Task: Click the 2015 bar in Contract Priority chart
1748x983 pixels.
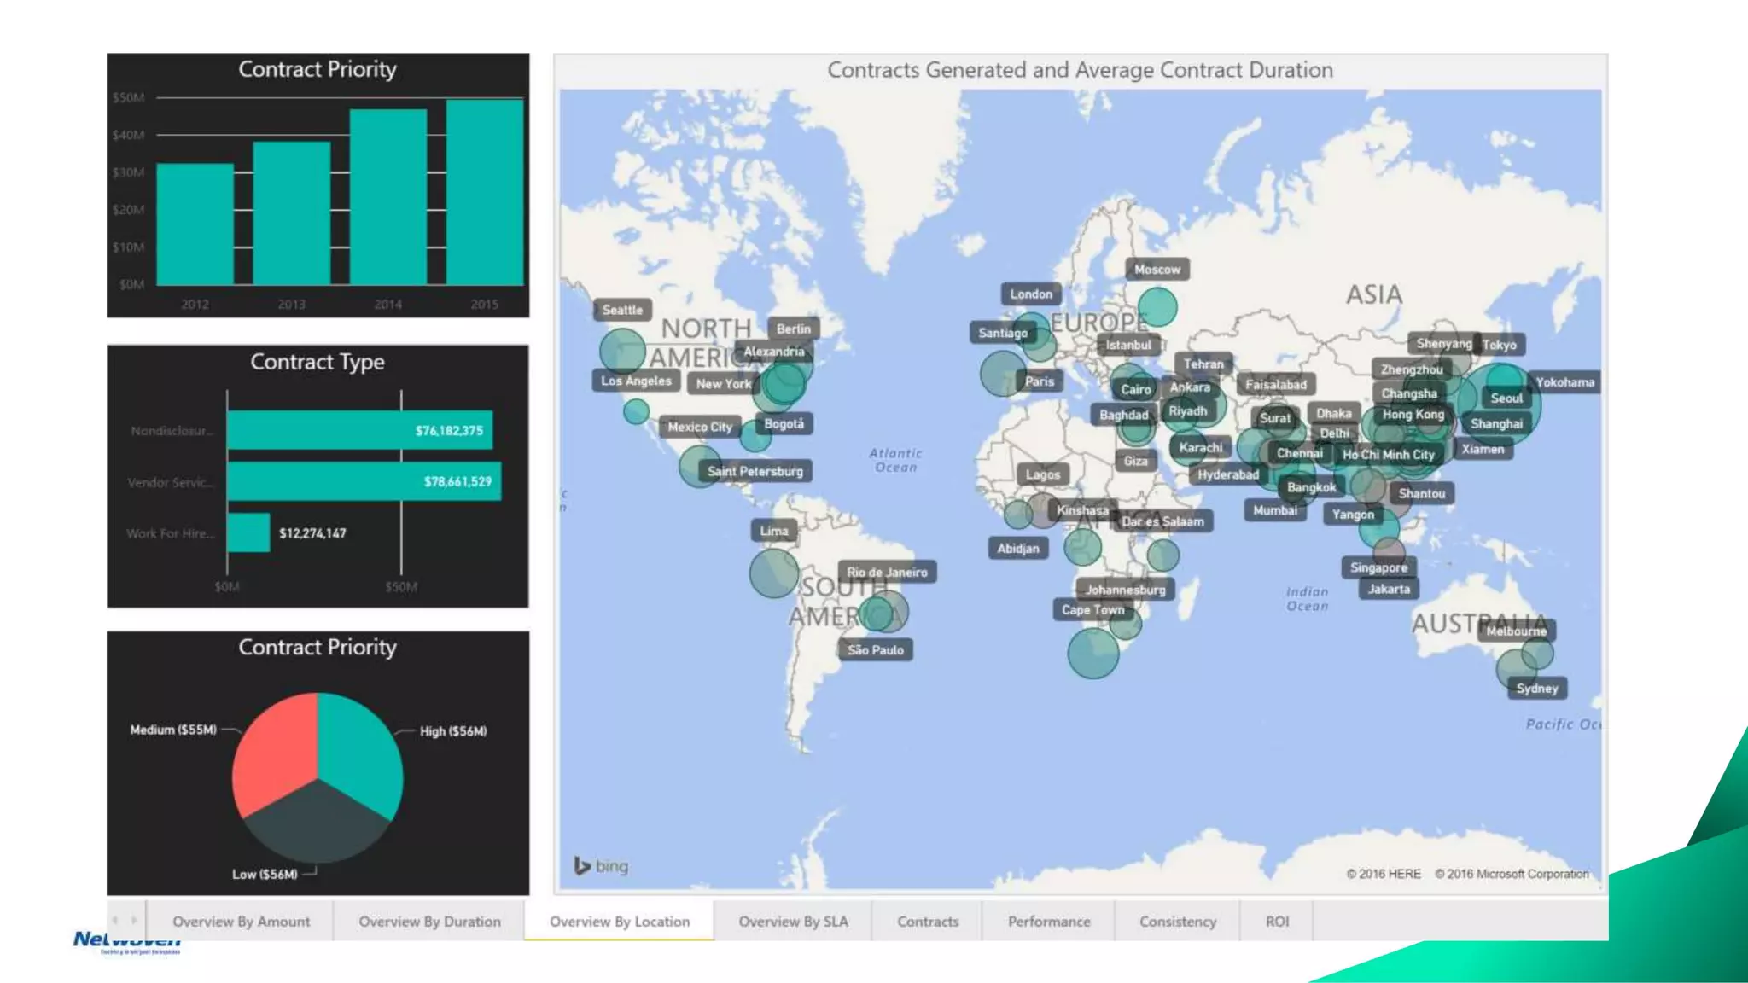Action: point(484,193)
